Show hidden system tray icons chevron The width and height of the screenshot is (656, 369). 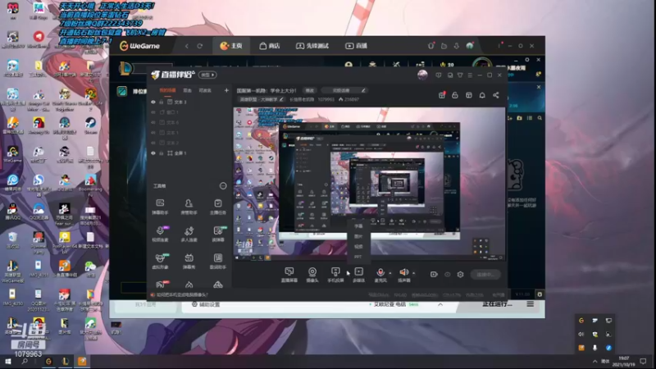pyautogui.click(x=595, y=362)
